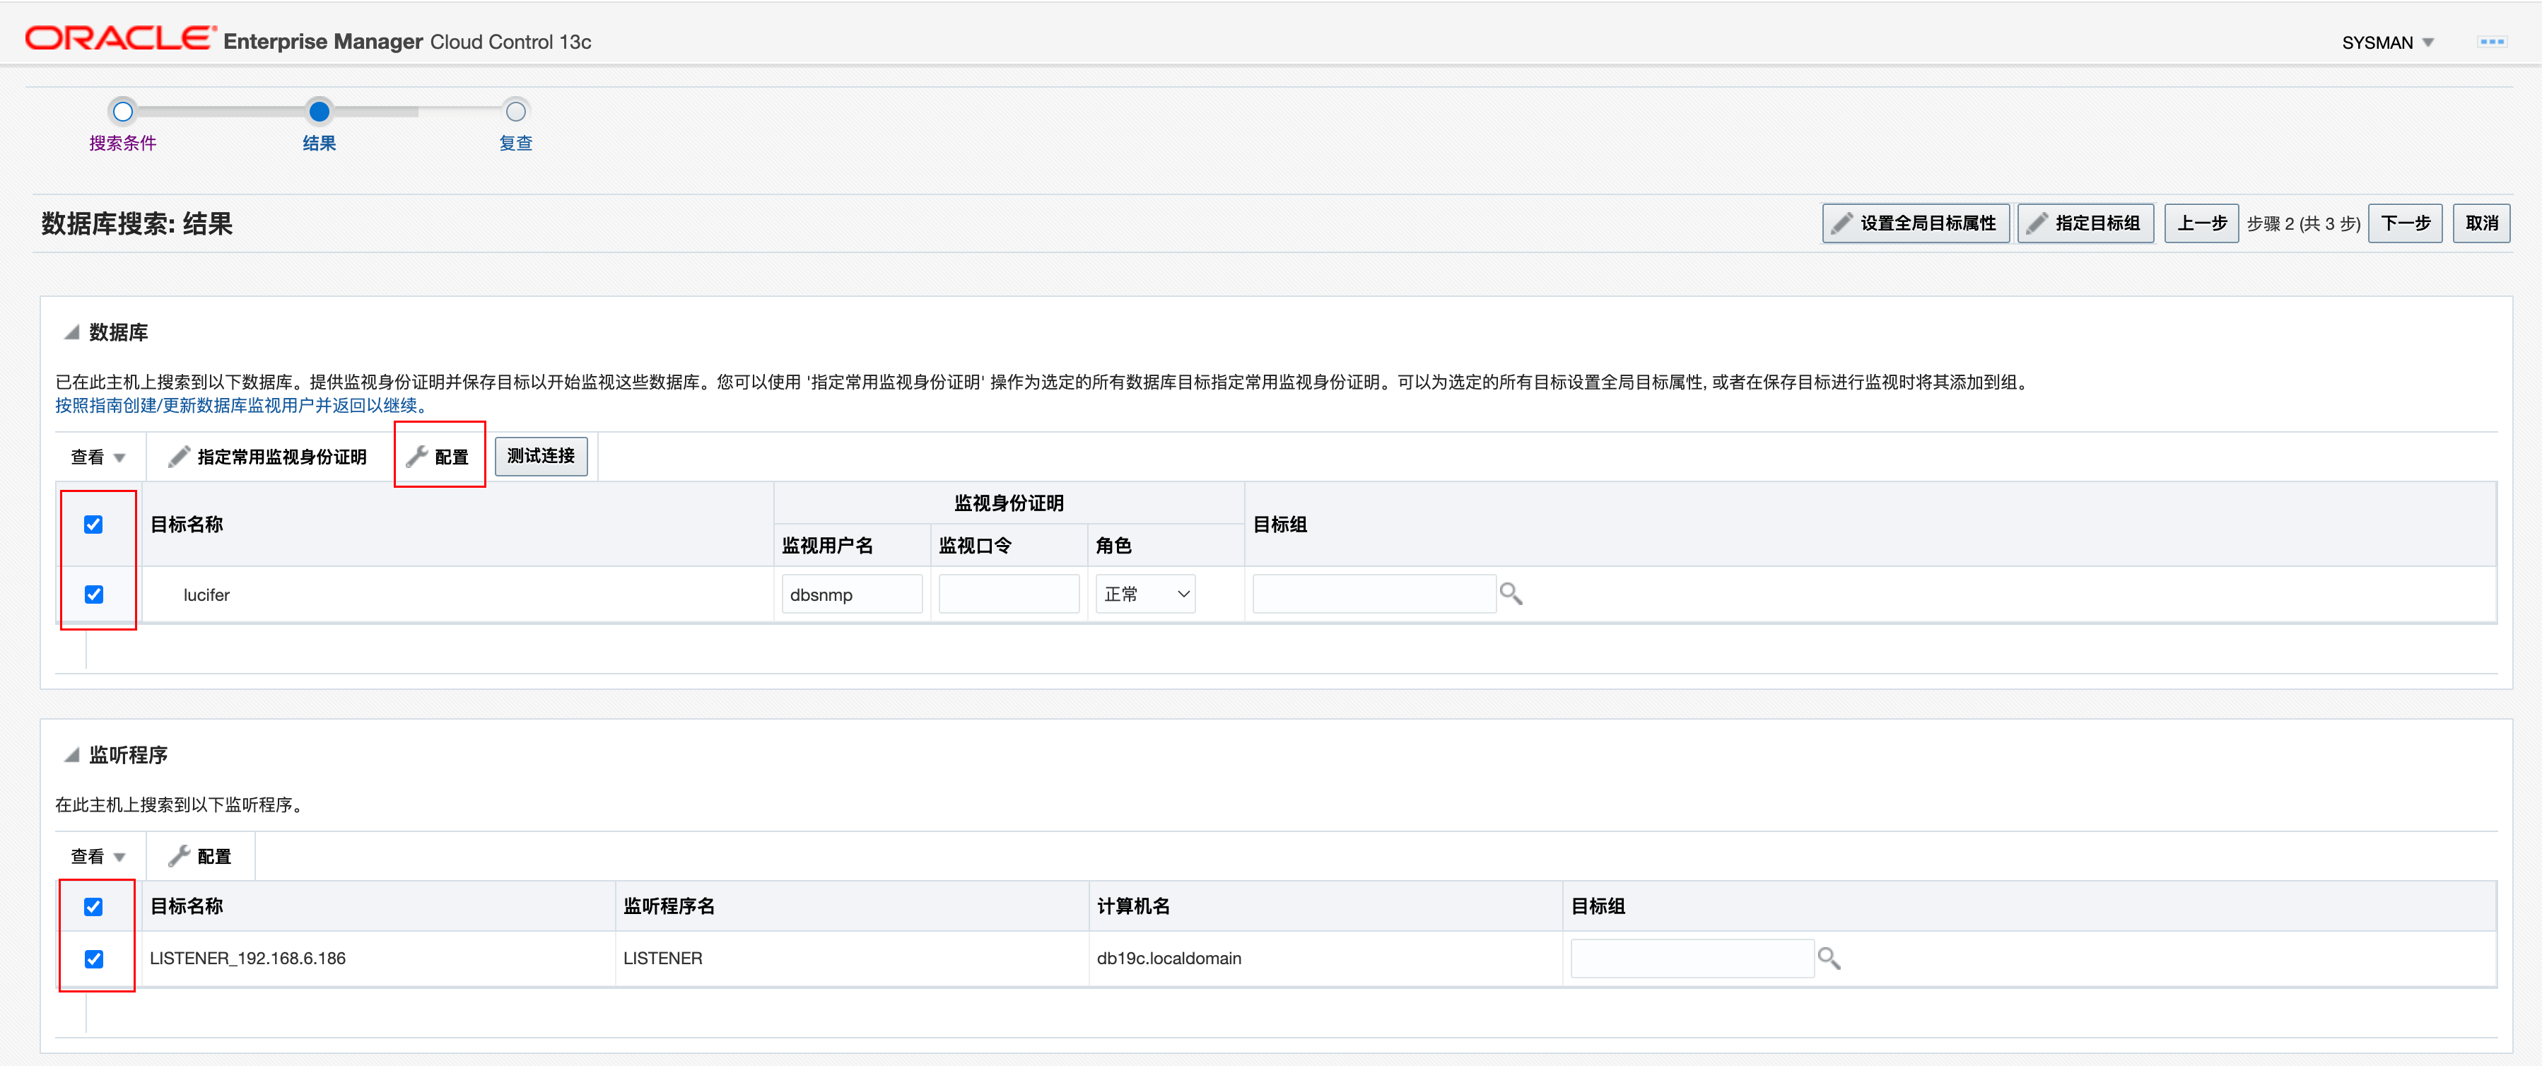This screenshot has width=2542, height=1066.
Task: Click the pencil icon for 指定常用监视身份证明
Action: point(179,456)
